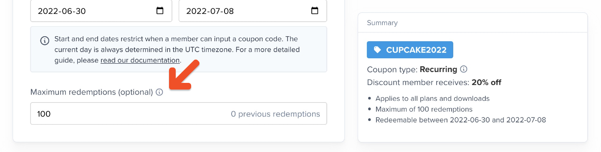Click the Maximum redemptions (optional) label
Viewport: 601px width, 152px height.
[92, 92]
